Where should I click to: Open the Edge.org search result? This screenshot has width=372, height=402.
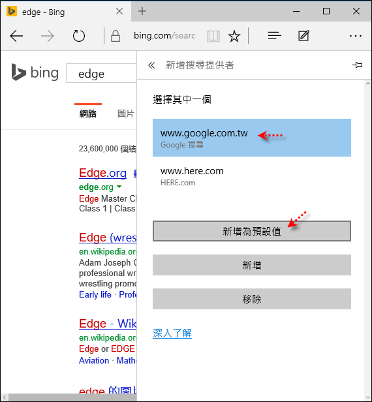(x=102, y=173)
